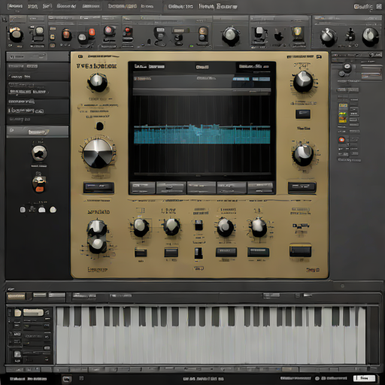Click the red-orange round button in the right sidebar
Screen dimensions: 385x385
(x=341, y=140)
